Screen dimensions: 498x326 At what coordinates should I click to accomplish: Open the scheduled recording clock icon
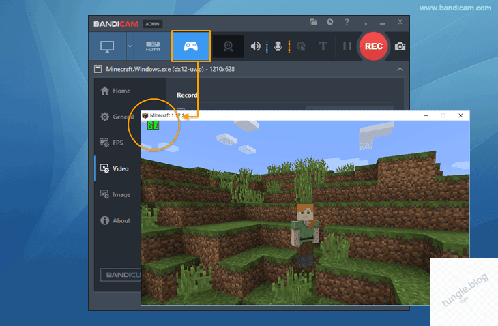(330, 22)
